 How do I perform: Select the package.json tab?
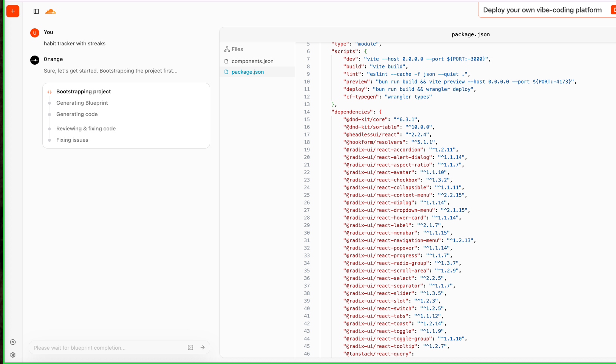[x=471, y=34]
